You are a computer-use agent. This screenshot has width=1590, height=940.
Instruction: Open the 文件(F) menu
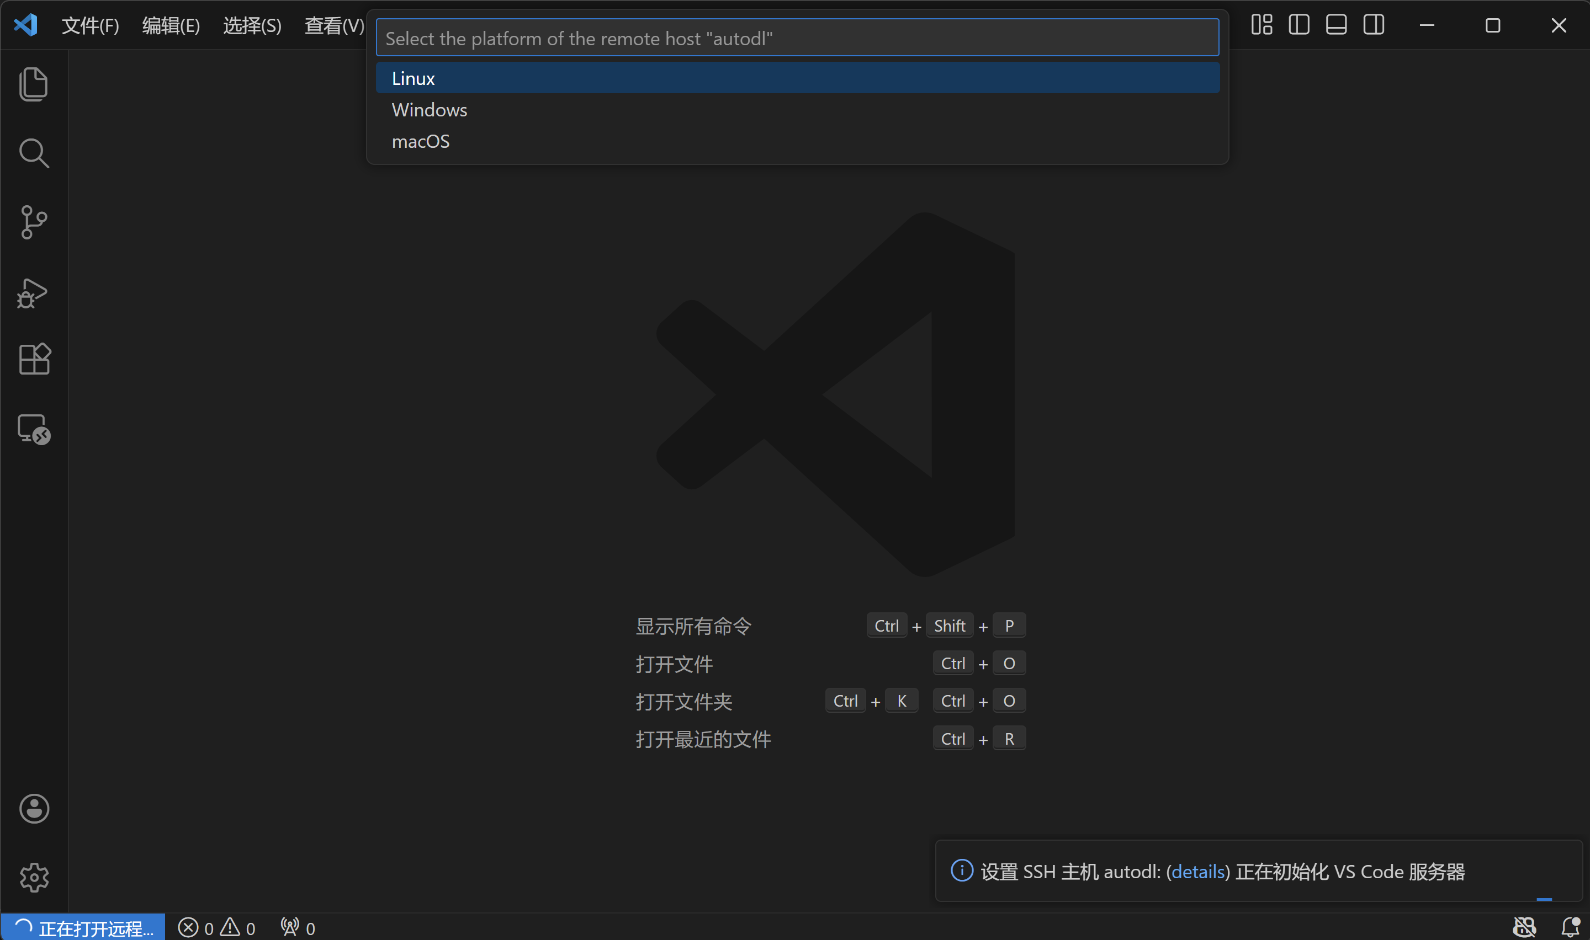tap(90, 25)
